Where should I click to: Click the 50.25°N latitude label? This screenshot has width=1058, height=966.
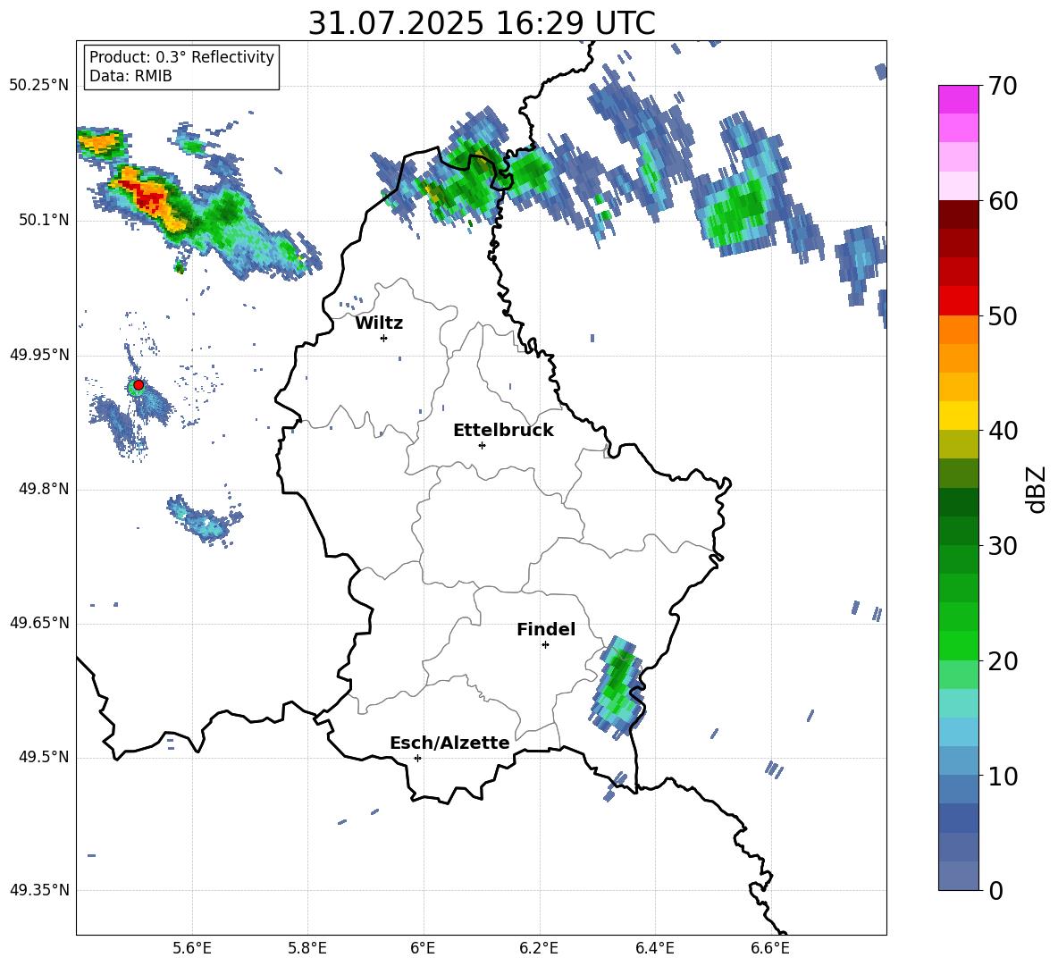[39, 86]
